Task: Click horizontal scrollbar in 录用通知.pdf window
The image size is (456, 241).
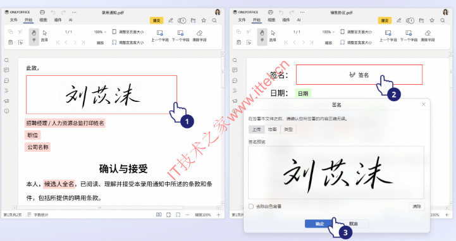Action: (x=100, y=207)
